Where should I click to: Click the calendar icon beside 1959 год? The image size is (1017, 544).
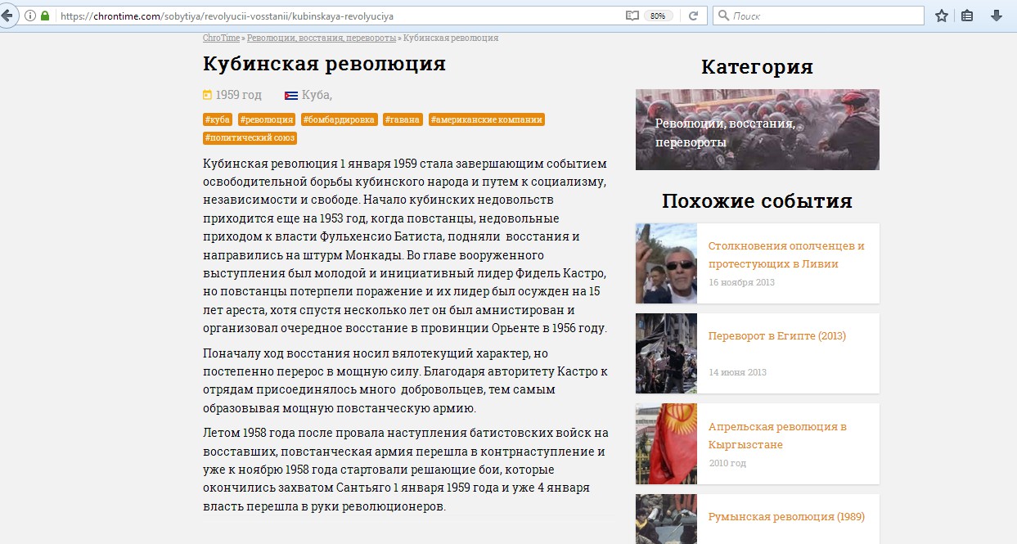(x=207, y=95)
